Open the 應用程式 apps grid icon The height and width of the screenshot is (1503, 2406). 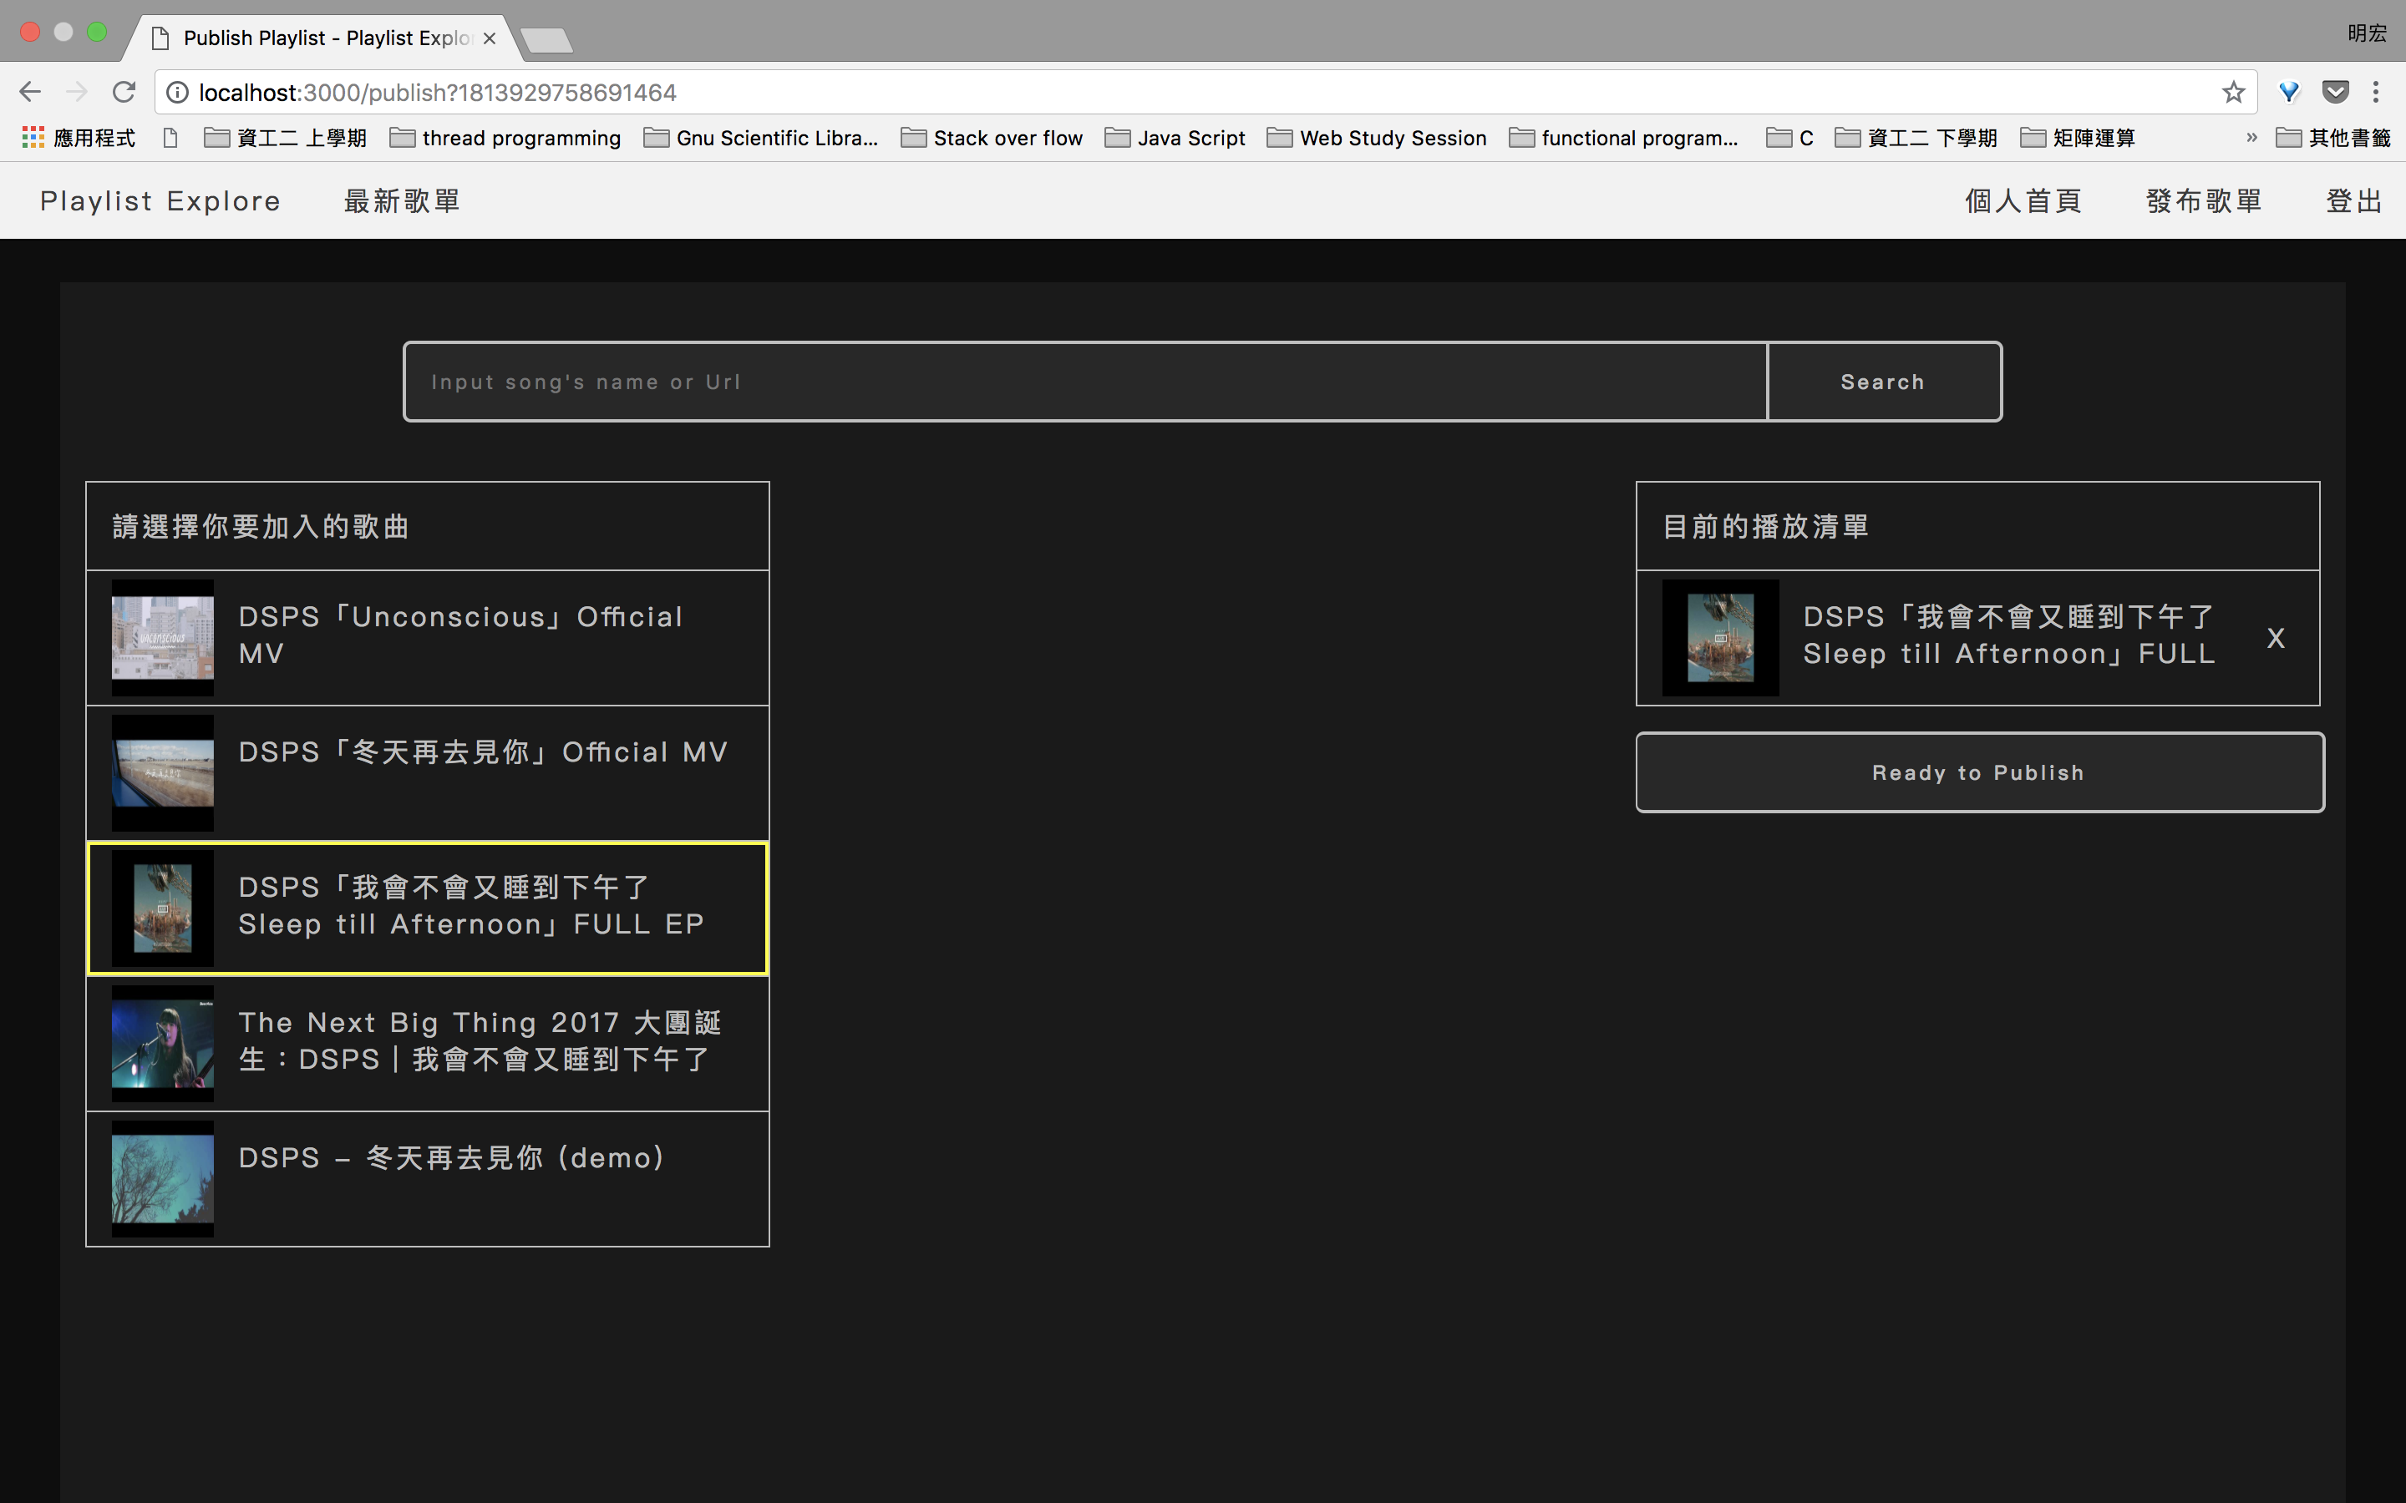pyautogui.click(x=33, y=137)
